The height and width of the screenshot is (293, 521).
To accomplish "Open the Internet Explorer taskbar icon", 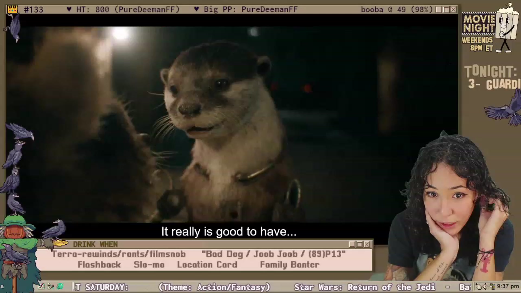I will (x=60, y=286).
